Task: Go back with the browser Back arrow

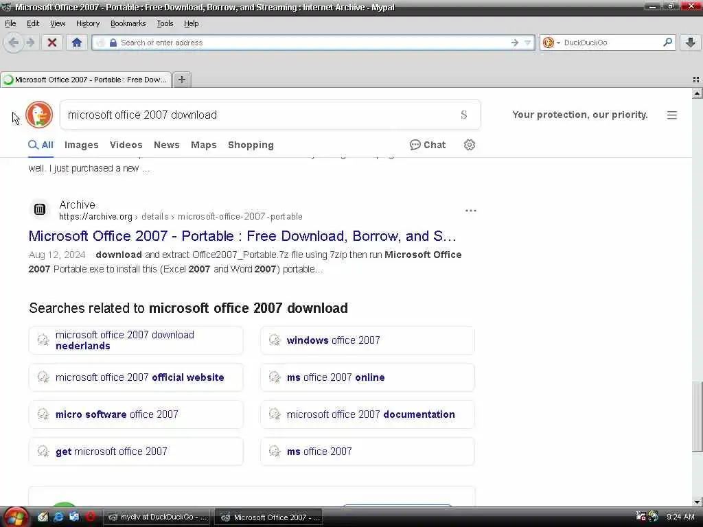Action: point(14,43)
